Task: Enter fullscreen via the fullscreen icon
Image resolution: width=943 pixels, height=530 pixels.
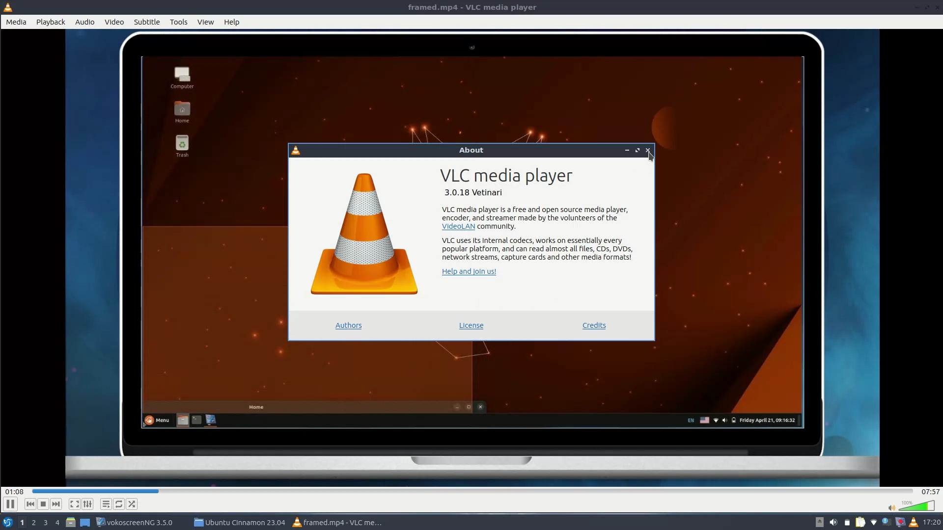Action: [74, 504]
